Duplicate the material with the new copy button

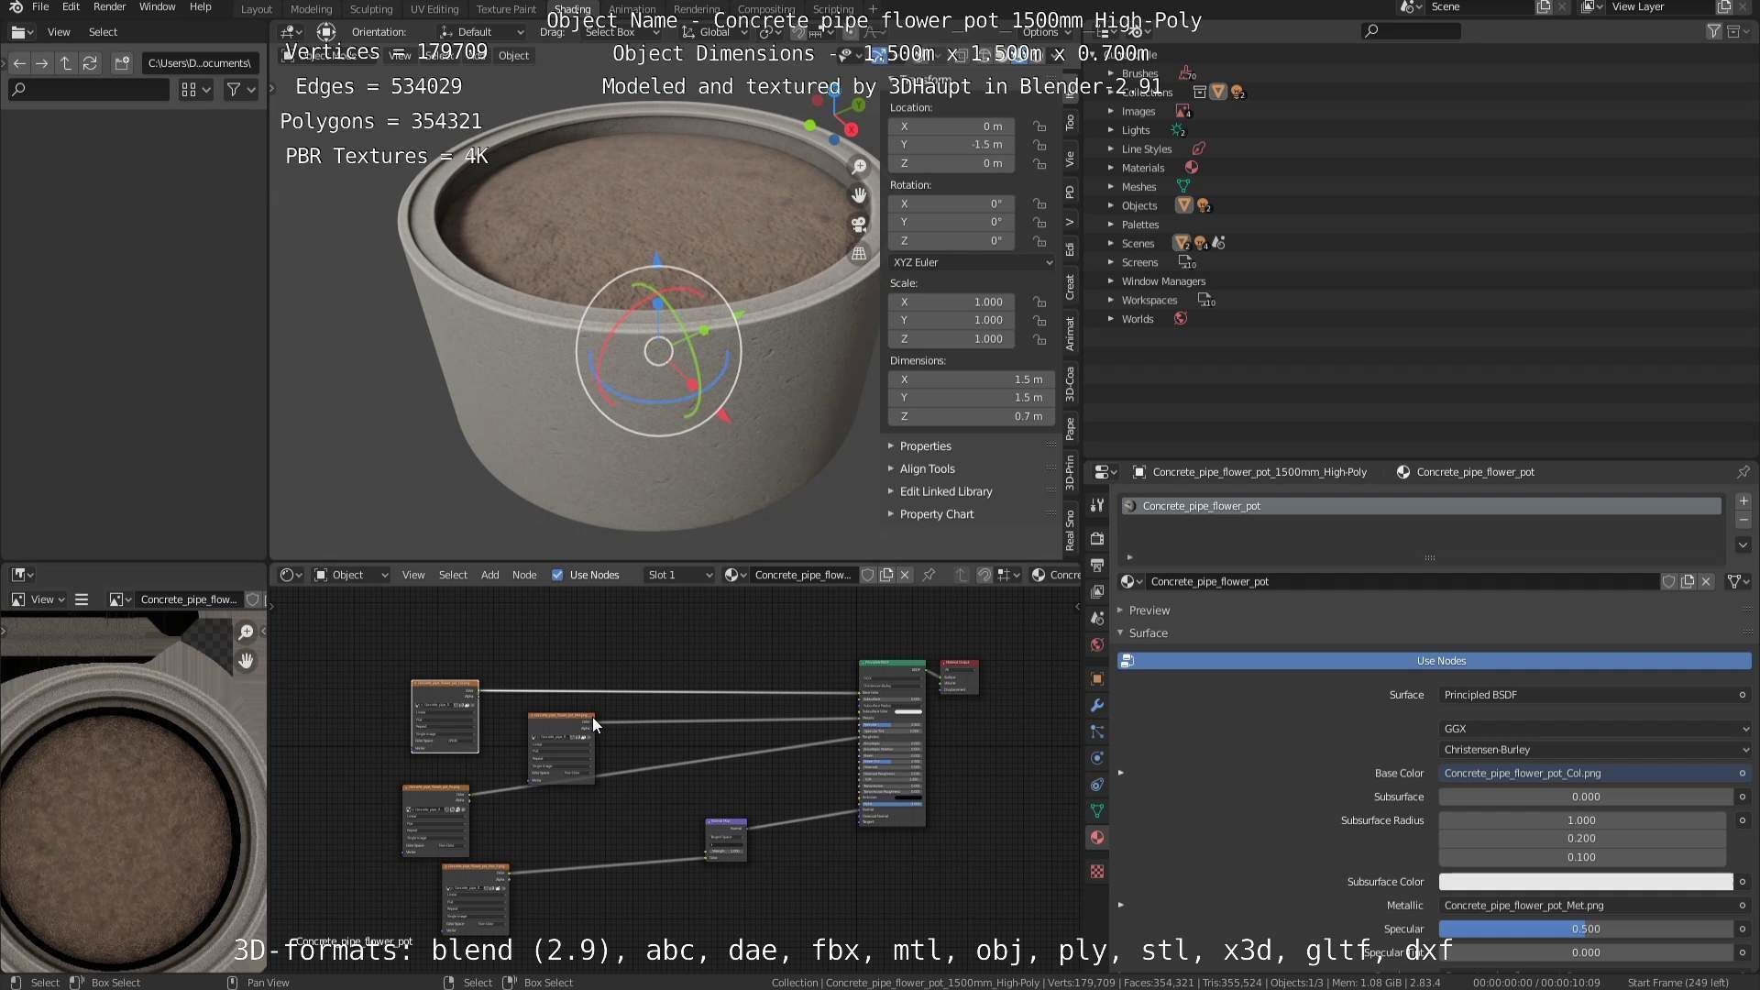tap(1687, 581)
